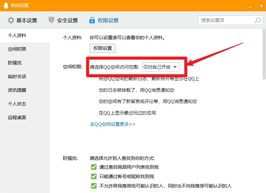Go to 空间权限 in the sidebar
Screen dimensions: 266x193
[x=25, y=49]
